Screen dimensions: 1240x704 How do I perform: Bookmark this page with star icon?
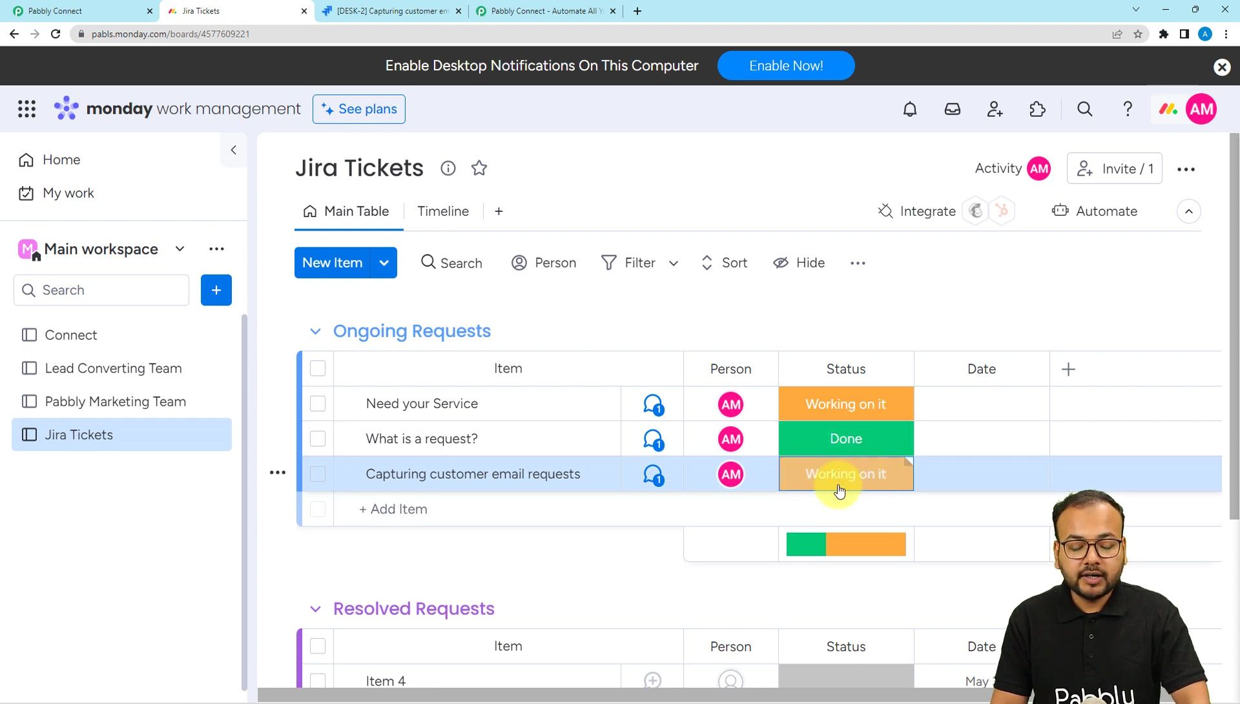(x=1138, y=34)
